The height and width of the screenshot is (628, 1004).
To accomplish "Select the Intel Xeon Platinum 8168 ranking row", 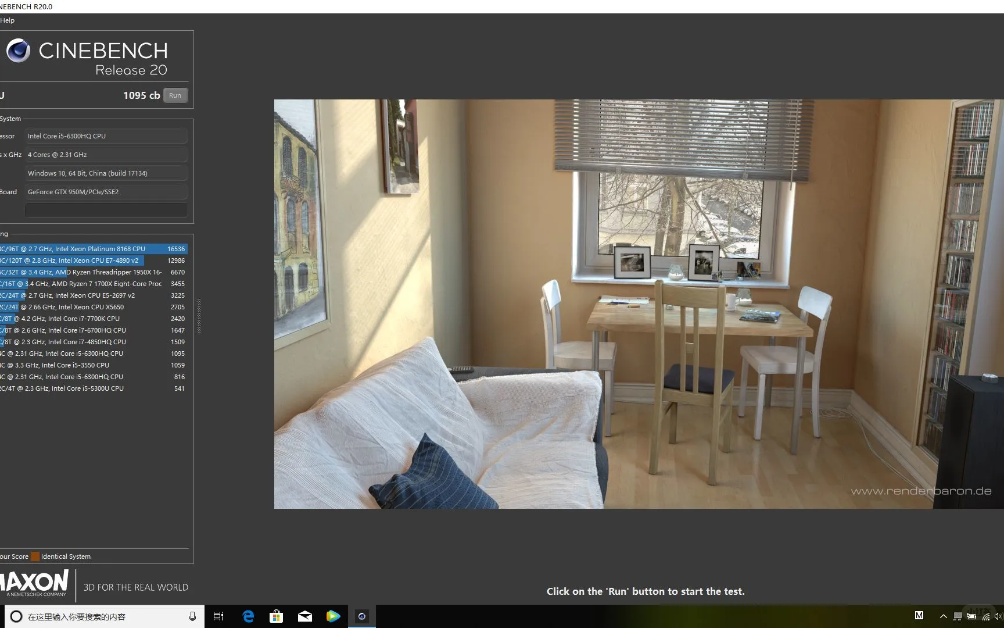I will [94, 249].
